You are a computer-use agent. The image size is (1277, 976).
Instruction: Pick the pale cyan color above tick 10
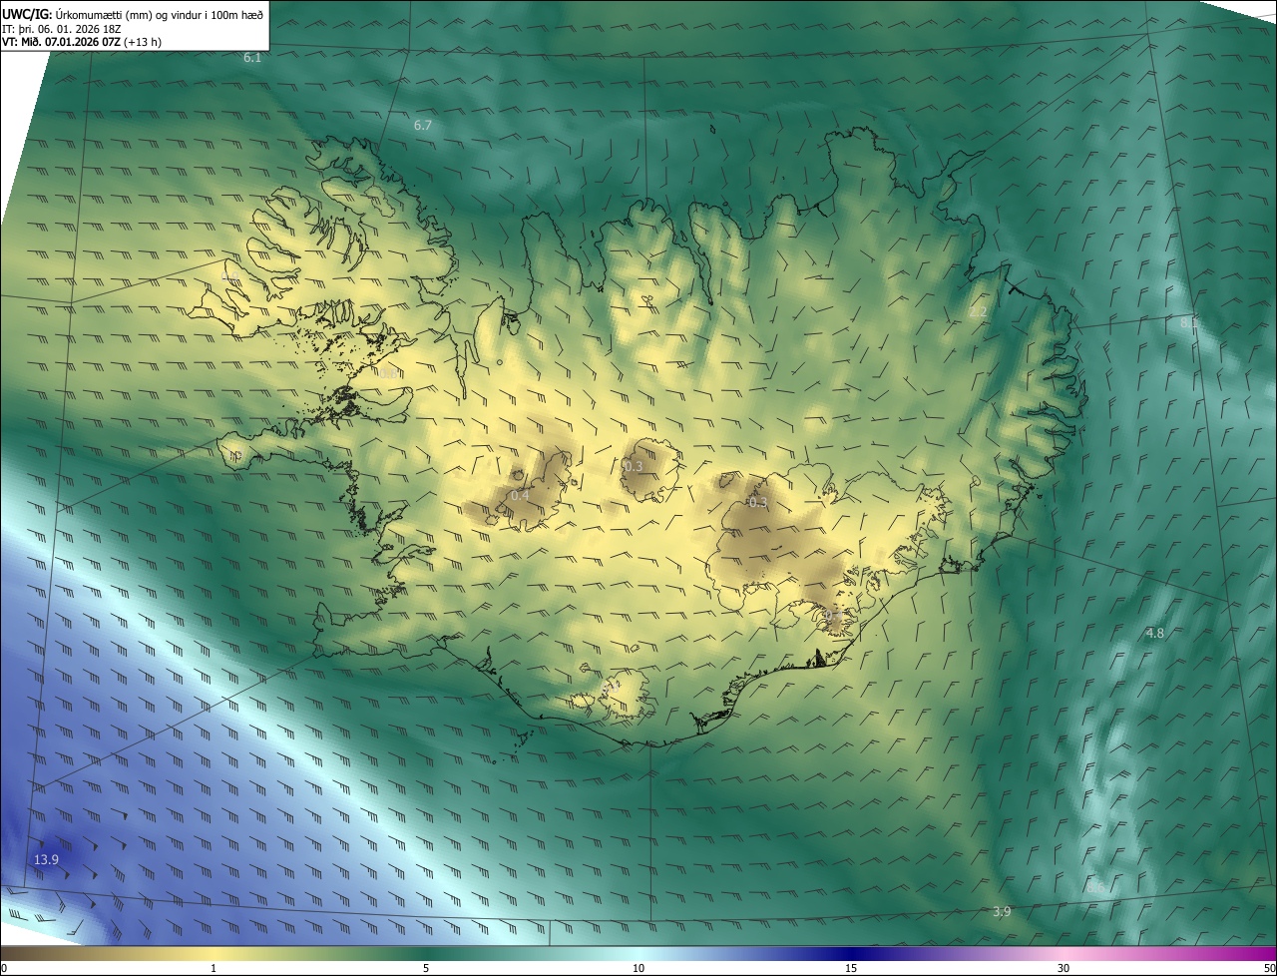(x=638, y=953)
